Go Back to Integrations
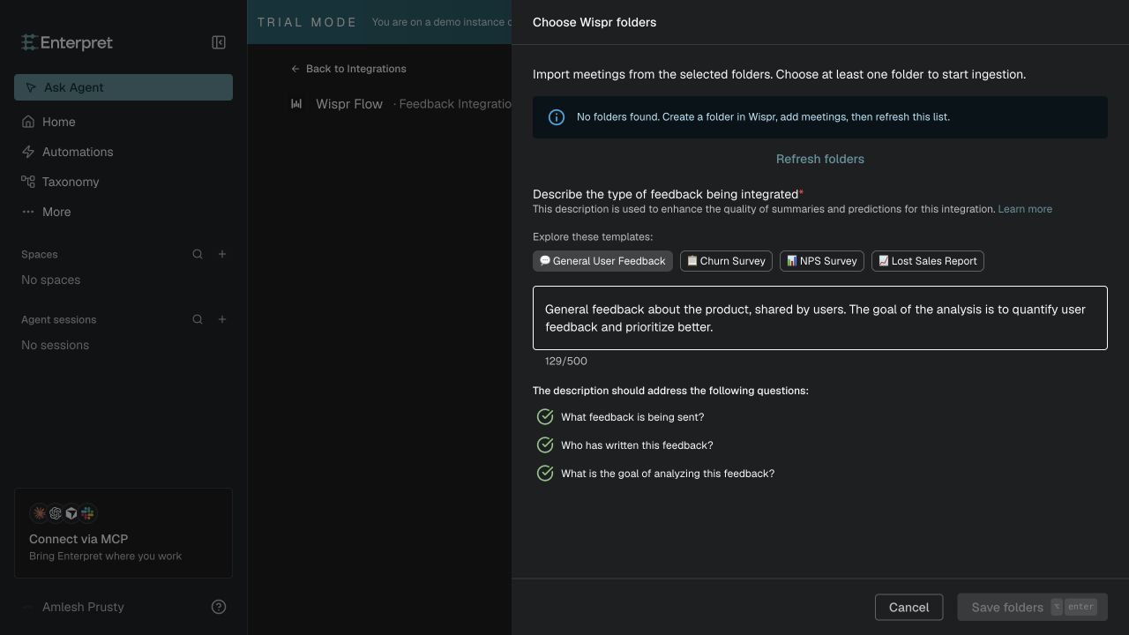The width and height of the screenshot is (1129, 635). pyautogui.click(x=349, y=69)
